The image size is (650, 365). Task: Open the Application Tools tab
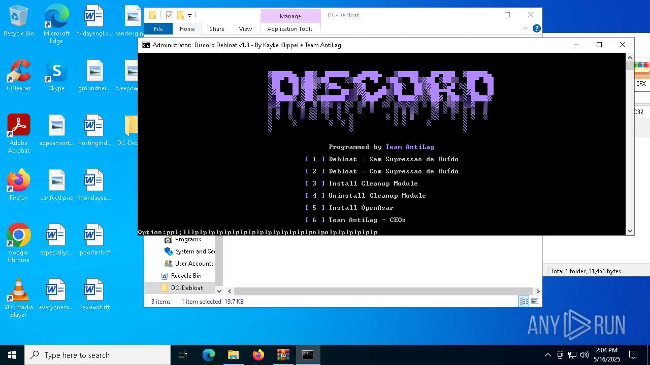tap(290, 29)
